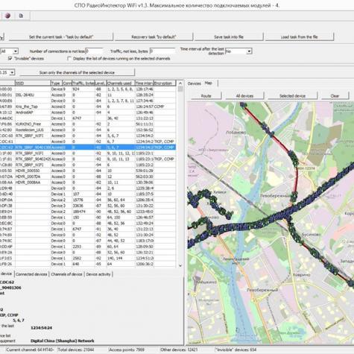
Task: Sort table by "Channels used" column header
Action: pos(121,83)
